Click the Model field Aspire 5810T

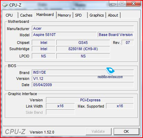click(x=64, y=35)
